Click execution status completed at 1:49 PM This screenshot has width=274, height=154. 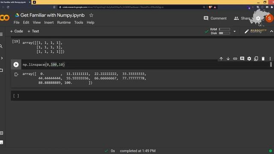pyautogui.click(x=138, y=151)
